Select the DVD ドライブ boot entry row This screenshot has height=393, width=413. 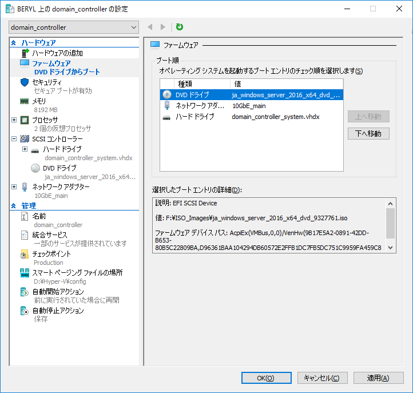[x=252, y=95]
